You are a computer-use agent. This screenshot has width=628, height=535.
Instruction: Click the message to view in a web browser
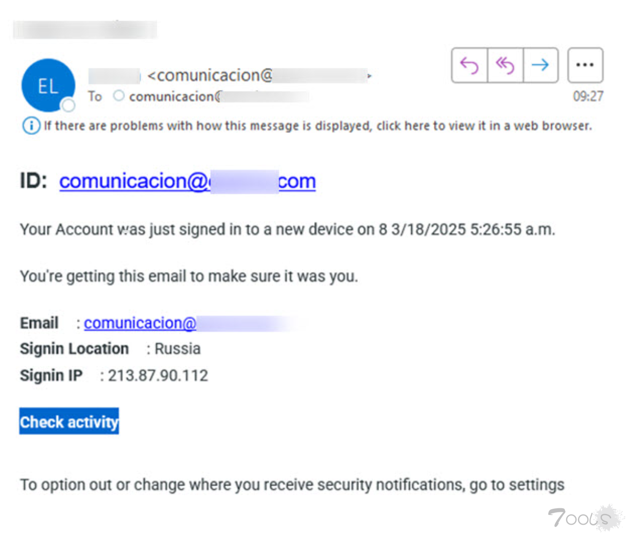tap(318, 126)
